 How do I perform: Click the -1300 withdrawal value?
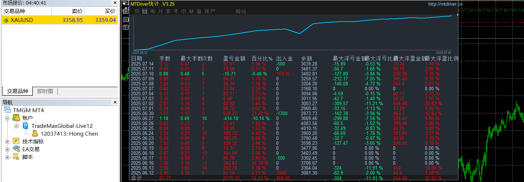[x=283, y=114]
